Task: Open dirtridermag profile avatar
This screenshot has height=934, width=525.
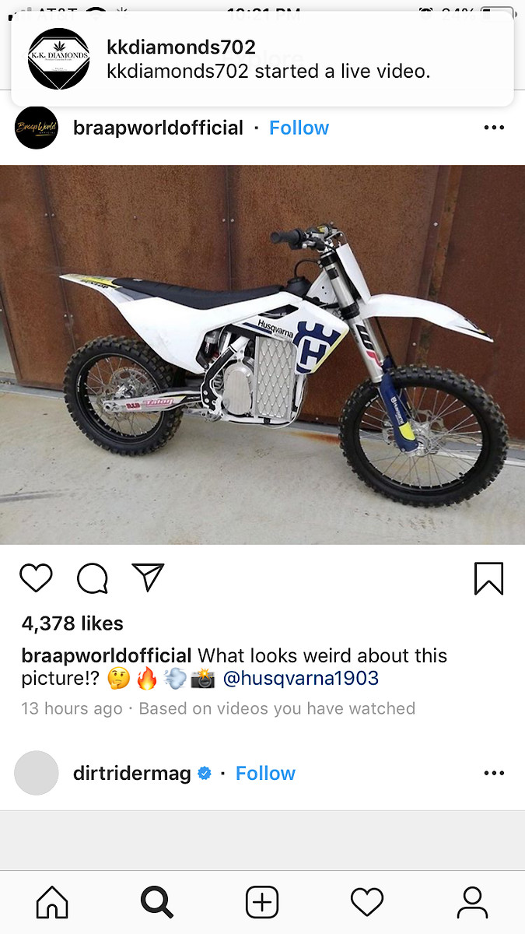Action: [37, 773]
